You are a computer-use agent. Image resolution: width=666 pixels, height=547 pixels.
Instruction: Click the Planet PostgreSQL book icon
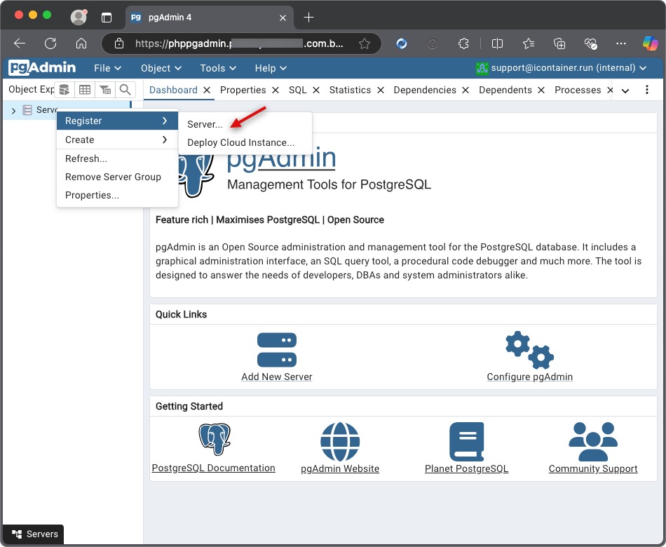[x=466, y=442]
